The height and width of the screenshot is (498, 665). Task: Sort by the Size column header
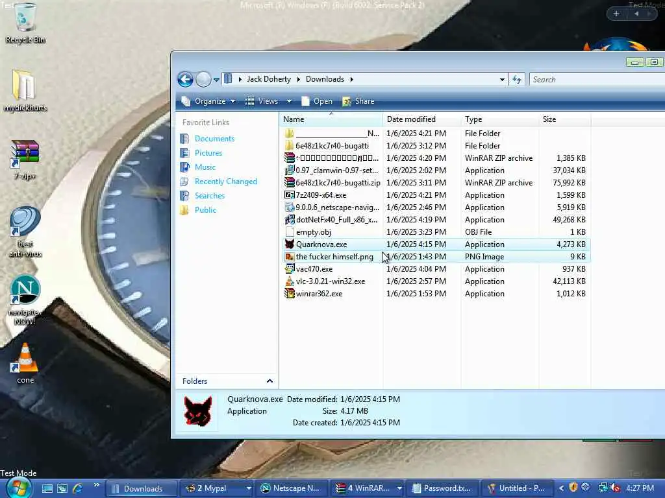coord(564,119)
